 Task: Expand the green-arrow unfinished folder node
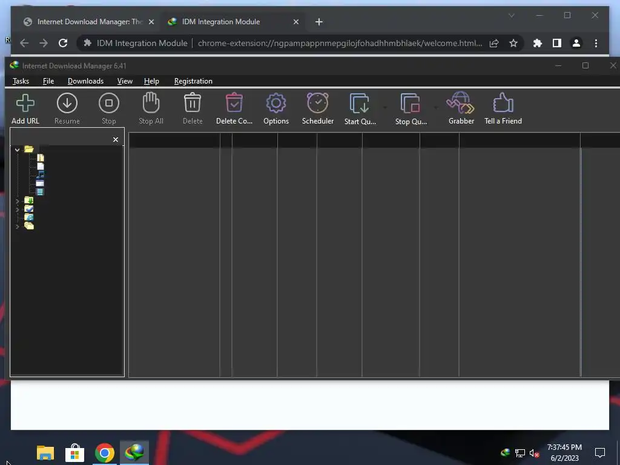(17, 201)
